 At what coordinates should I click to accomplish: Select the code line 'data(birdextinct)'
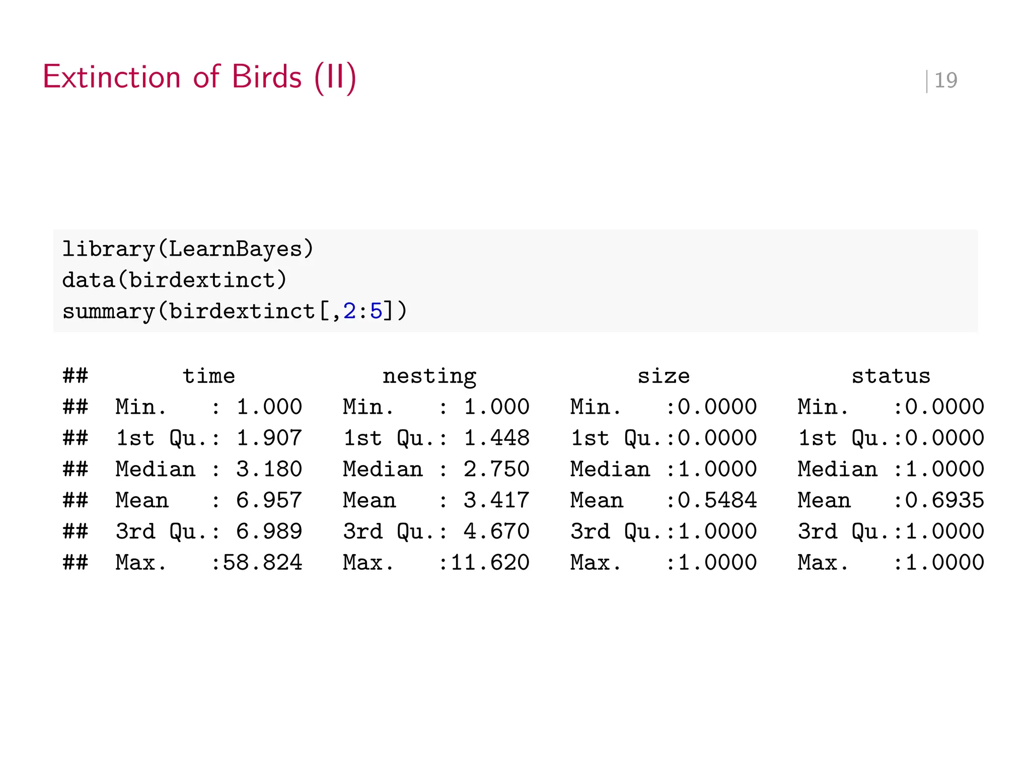tap(175, 280)
